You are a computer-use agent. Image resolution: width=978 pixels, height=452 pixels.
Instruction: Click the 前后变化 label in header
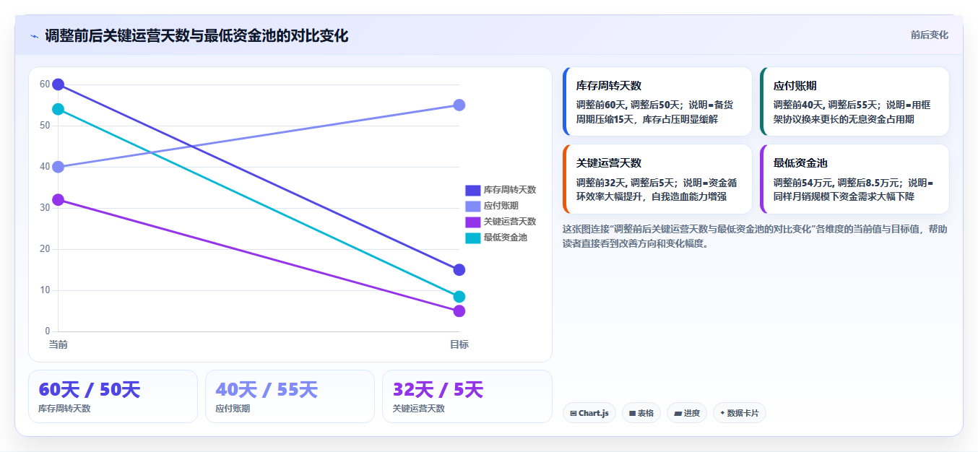tap(929, 35)
